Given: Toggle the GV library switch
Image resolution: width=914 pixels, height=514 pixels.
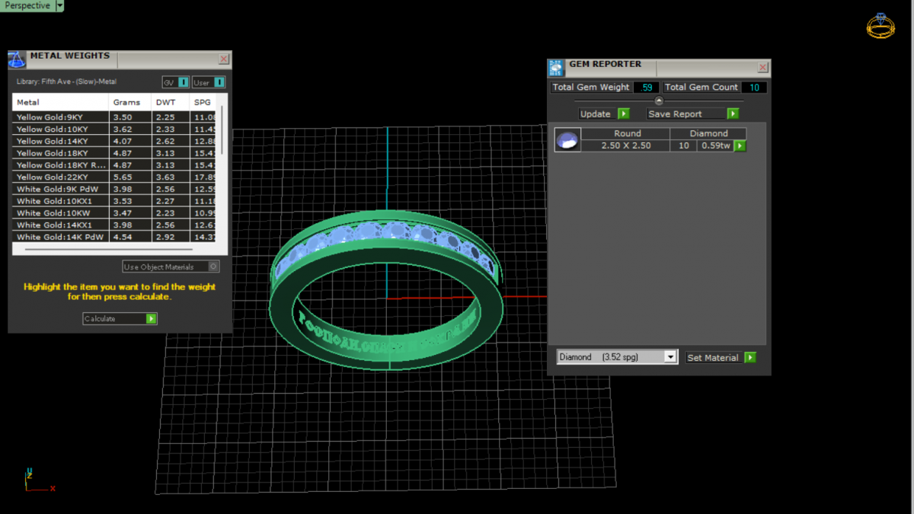Looking at the screenshot, I should tap(184, 82).
